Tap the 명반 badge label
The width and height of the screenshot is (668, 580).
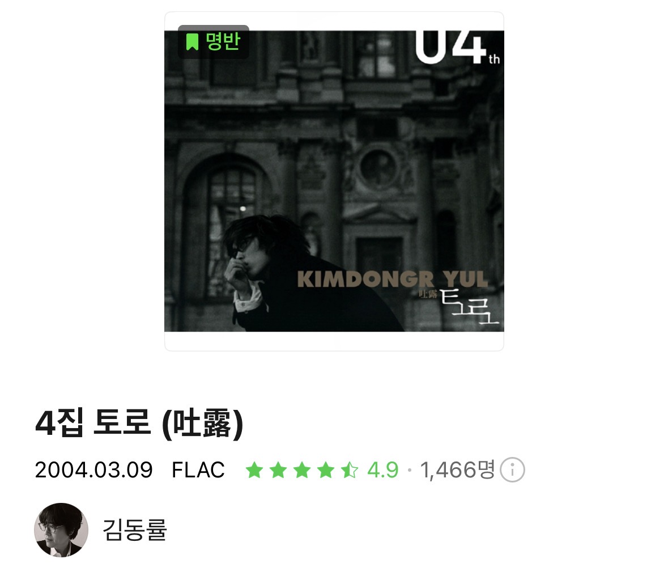(223, 41)
